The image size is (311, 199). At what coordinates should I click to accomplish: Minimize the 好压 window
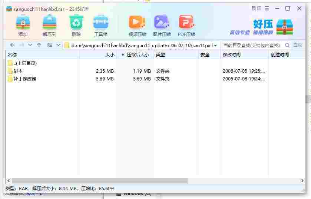[x=277, y=8]
